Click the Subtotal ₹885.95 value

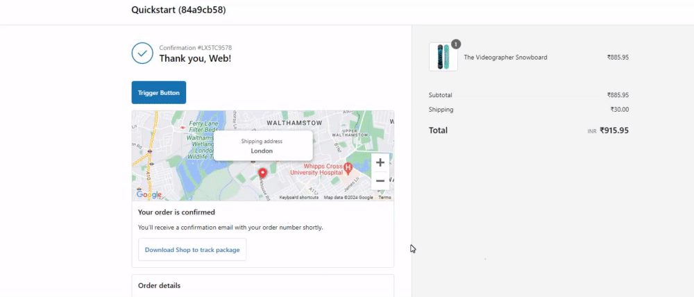[618, 95]
